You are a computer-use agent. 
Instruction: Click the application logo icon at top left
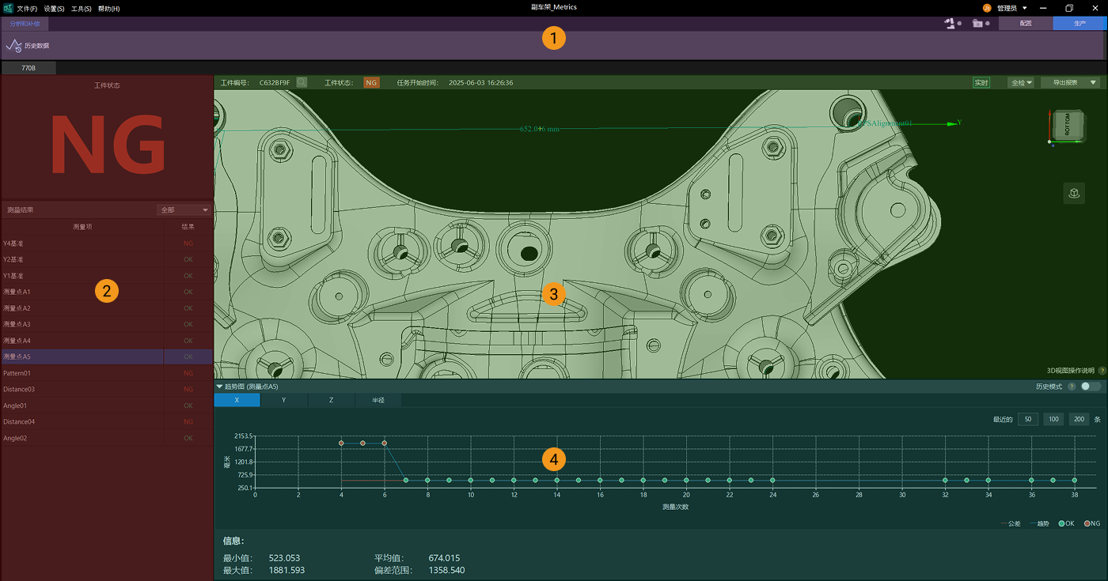pyautogui.click(x=8, y=8)
